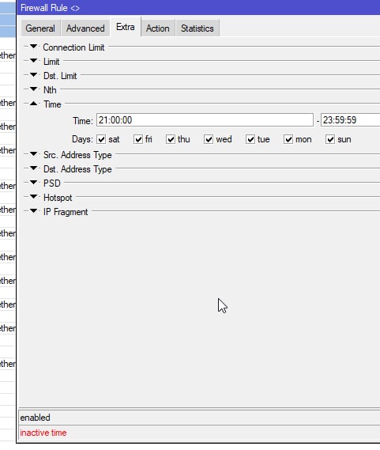Disable the tue day checkbox
Screen dimensions: 380x450
[250, 139]
